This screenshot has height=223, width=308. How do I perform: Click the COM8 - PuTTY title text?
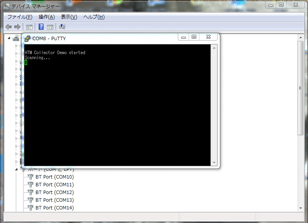pos(49,39)
